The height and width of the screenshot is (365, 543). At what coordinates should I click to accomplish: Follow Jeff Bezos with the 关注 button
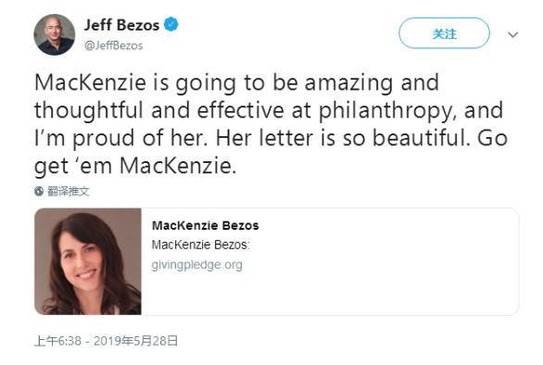tap(444, 33)
